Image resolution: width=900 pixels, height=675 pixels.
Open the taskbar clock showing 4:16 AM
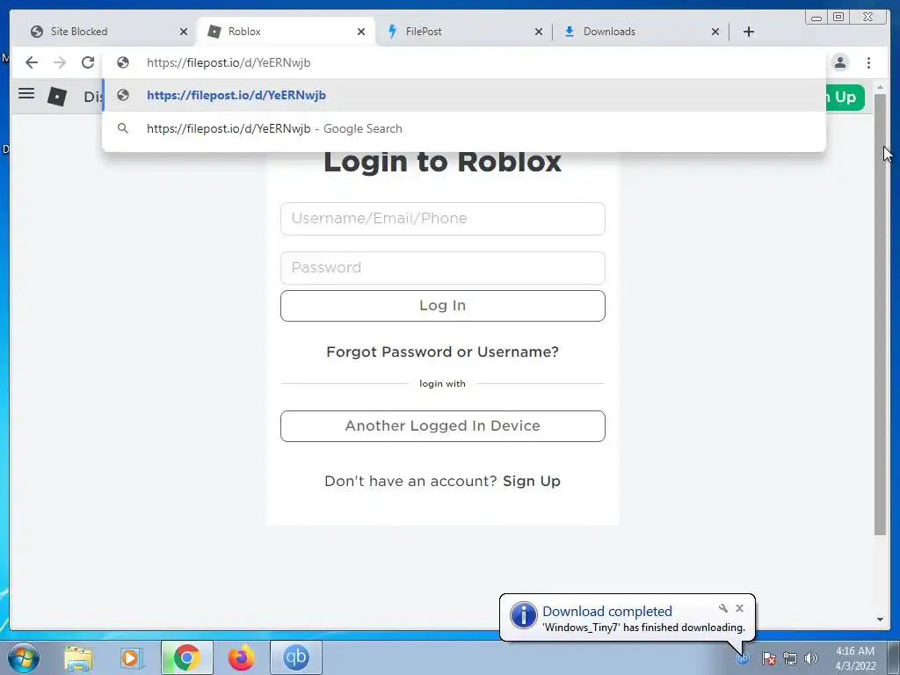(855, 658)
